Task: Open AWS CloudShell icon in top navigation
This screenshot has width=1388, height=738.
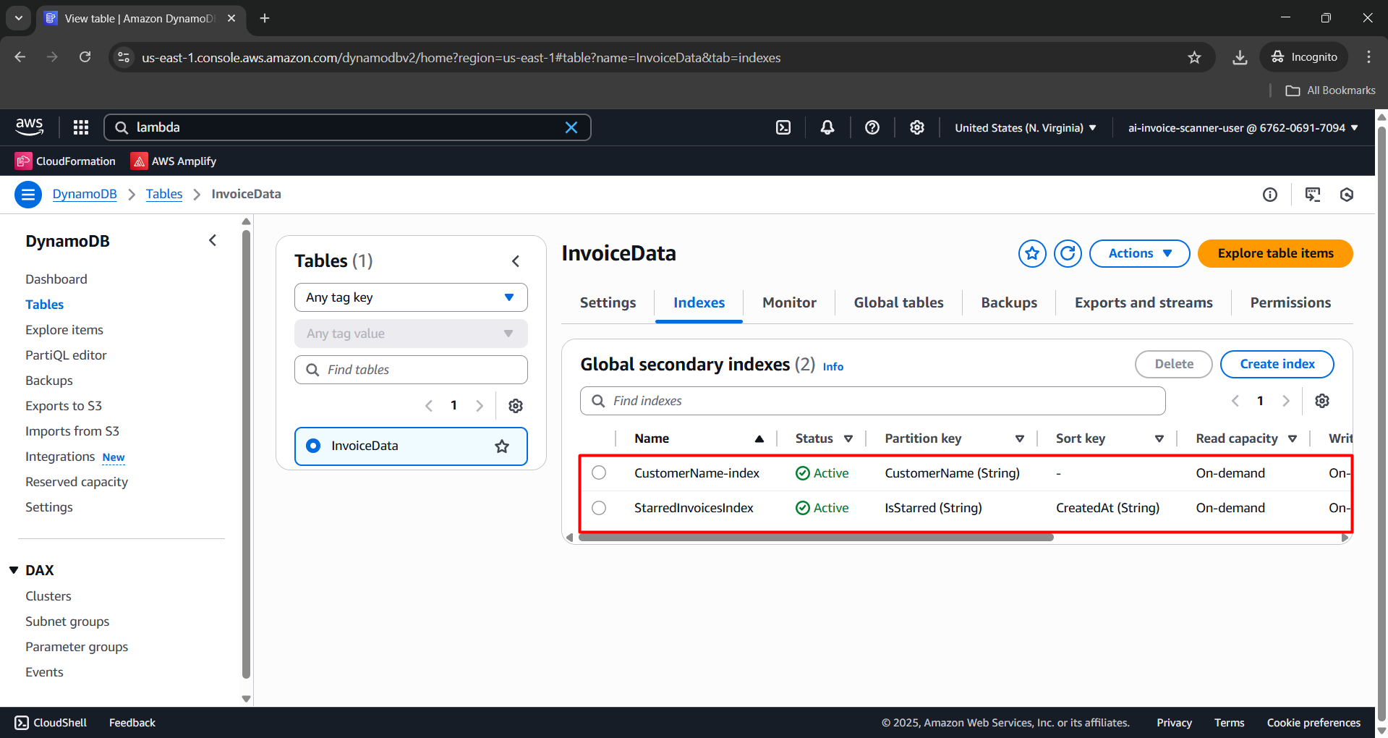Action: click(783, 127)
